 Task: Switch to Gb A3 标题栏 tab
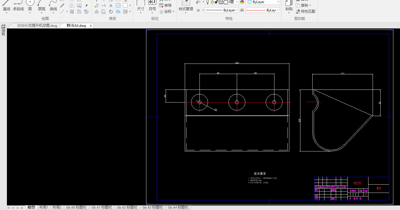pyautogui.click(x=153, y=208)
